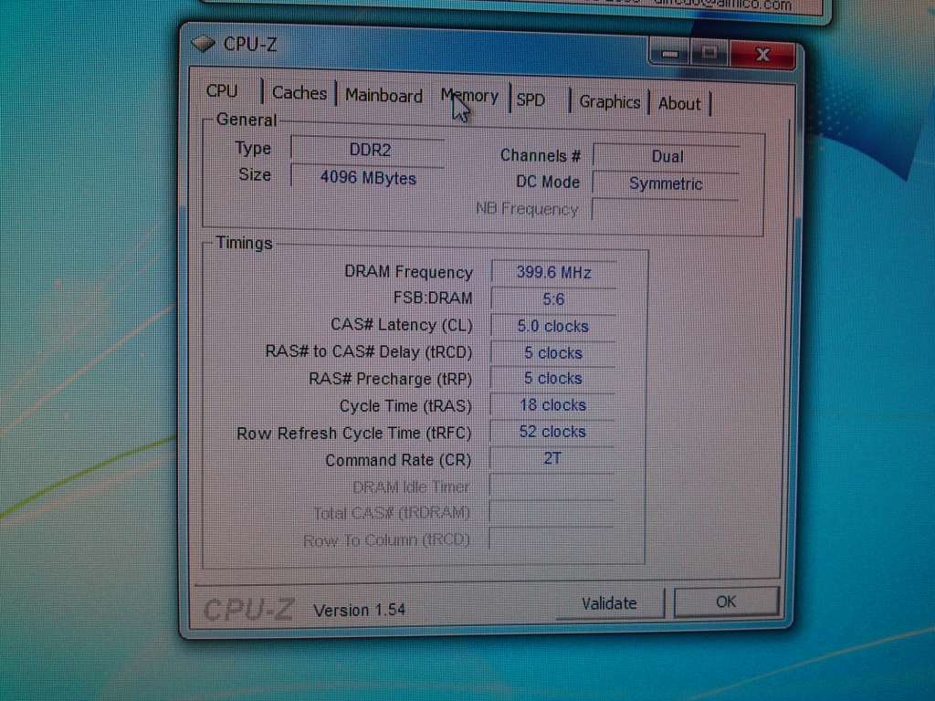Close the CPU-Z window
The image size is (935, 701).
tap(762, 55)
